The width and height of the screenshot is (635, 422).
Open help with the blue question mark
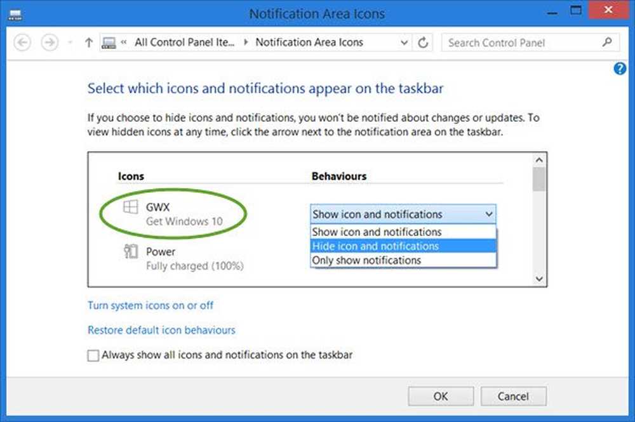point(620,69)
